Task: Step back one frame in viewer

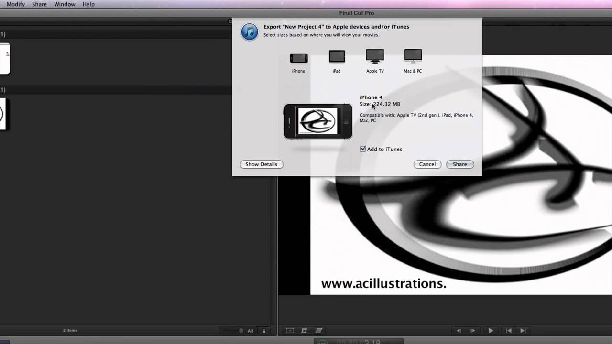Action: [459, 331]
